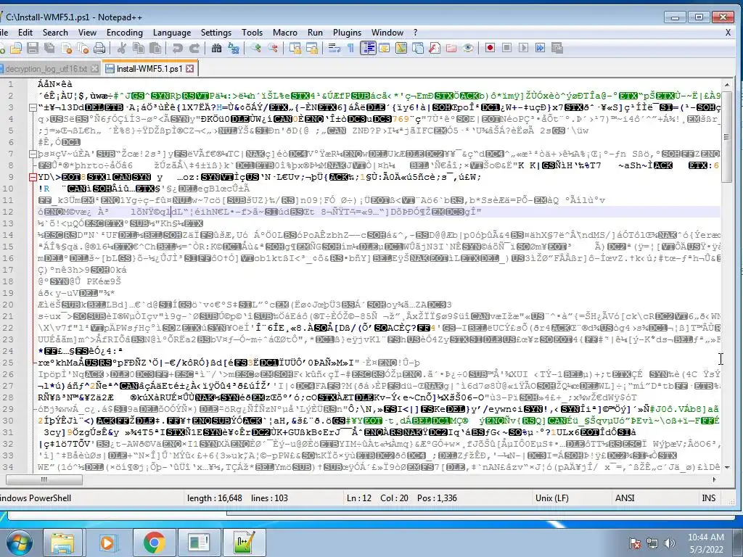Screen dimensions: 743x557
Task: Click the macro Playback button
Action: [x=524, y=48]
